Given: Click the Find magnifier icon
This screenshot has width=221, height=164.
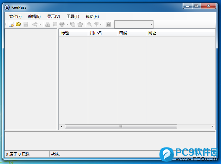Looking at the screenshot, I should click(89, 24).
